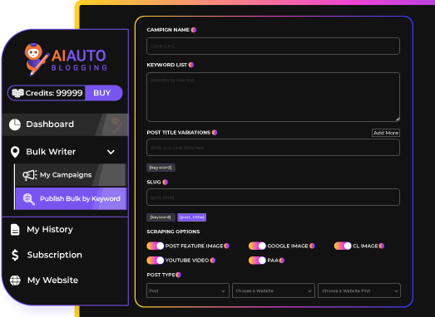
Task: Click the My Campaigns megaphone icon
Action: (x=30, y=175)
